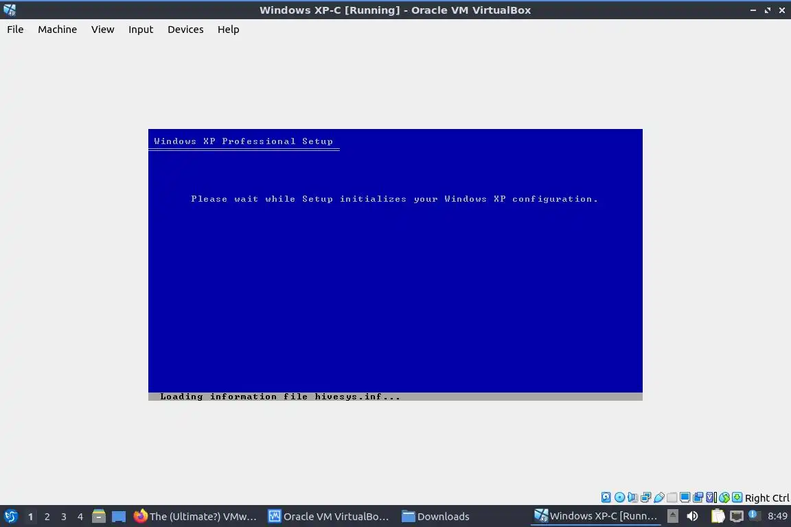Click the Right Ctrl host key label

(x=767, y=498)
